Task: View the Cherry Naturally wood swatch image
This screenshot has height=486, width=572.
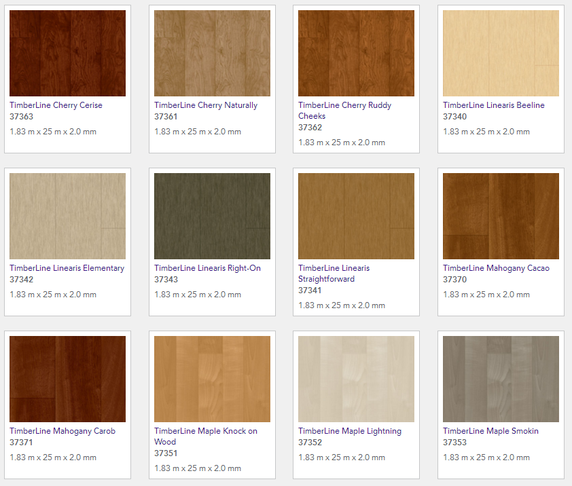Action: click(x=212, y=53)
